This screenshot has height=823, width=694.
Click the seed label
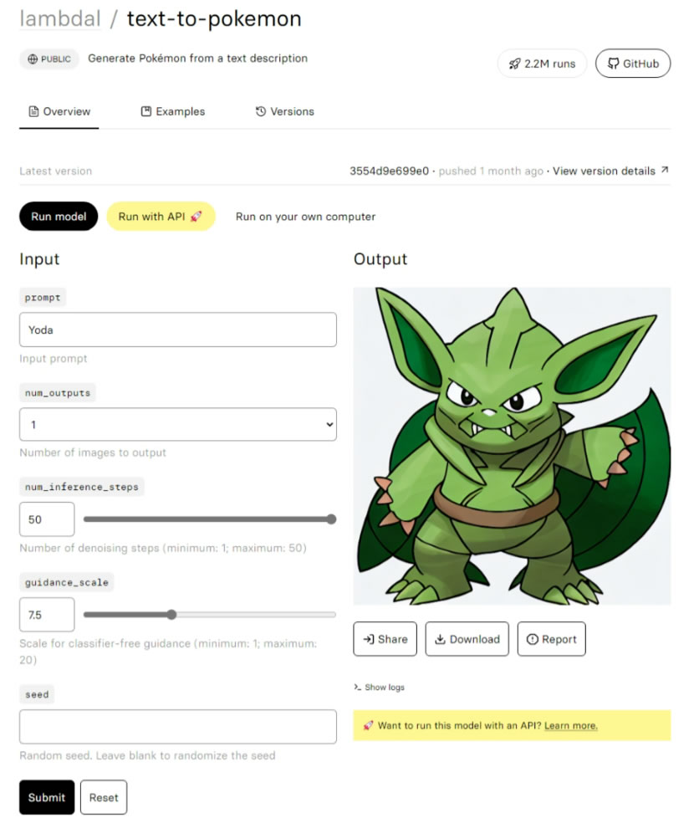click(37, 694)
